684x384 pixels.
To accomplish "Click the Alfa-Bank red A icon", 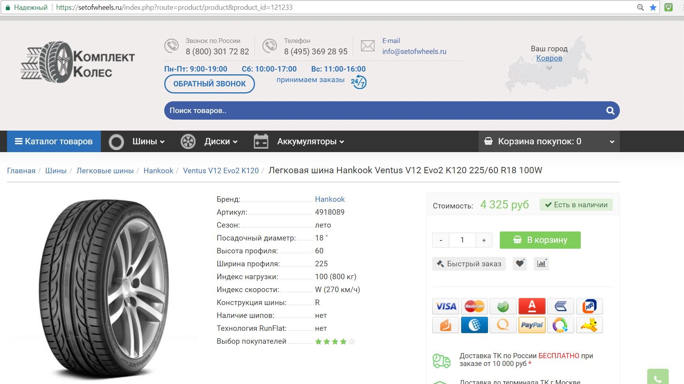I will click(x=532, y=306).
